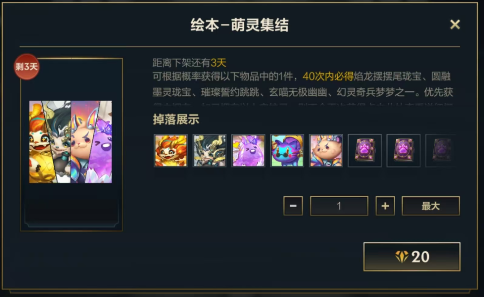The width and height of the screenshot is (484, 297).
Task: Click the red 剩3天 badge
Action: pos(27,67)
